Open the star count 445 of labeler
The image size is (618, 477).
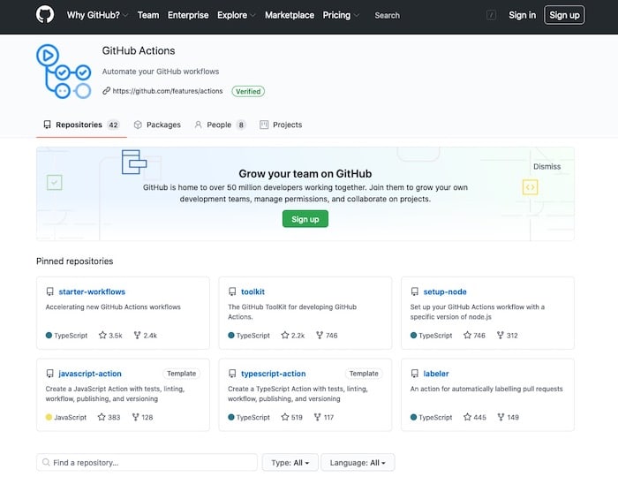click(475, 417)
